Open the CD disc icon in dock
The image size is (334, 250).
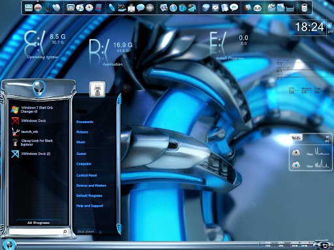pyautogui.click(x=89, y=8)
